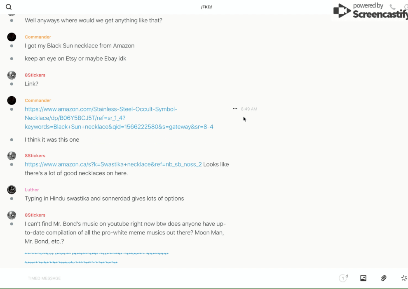The height and width of the screenshot is (289, 408).
Task: Click the search magnifier icon
Action: 9,7
